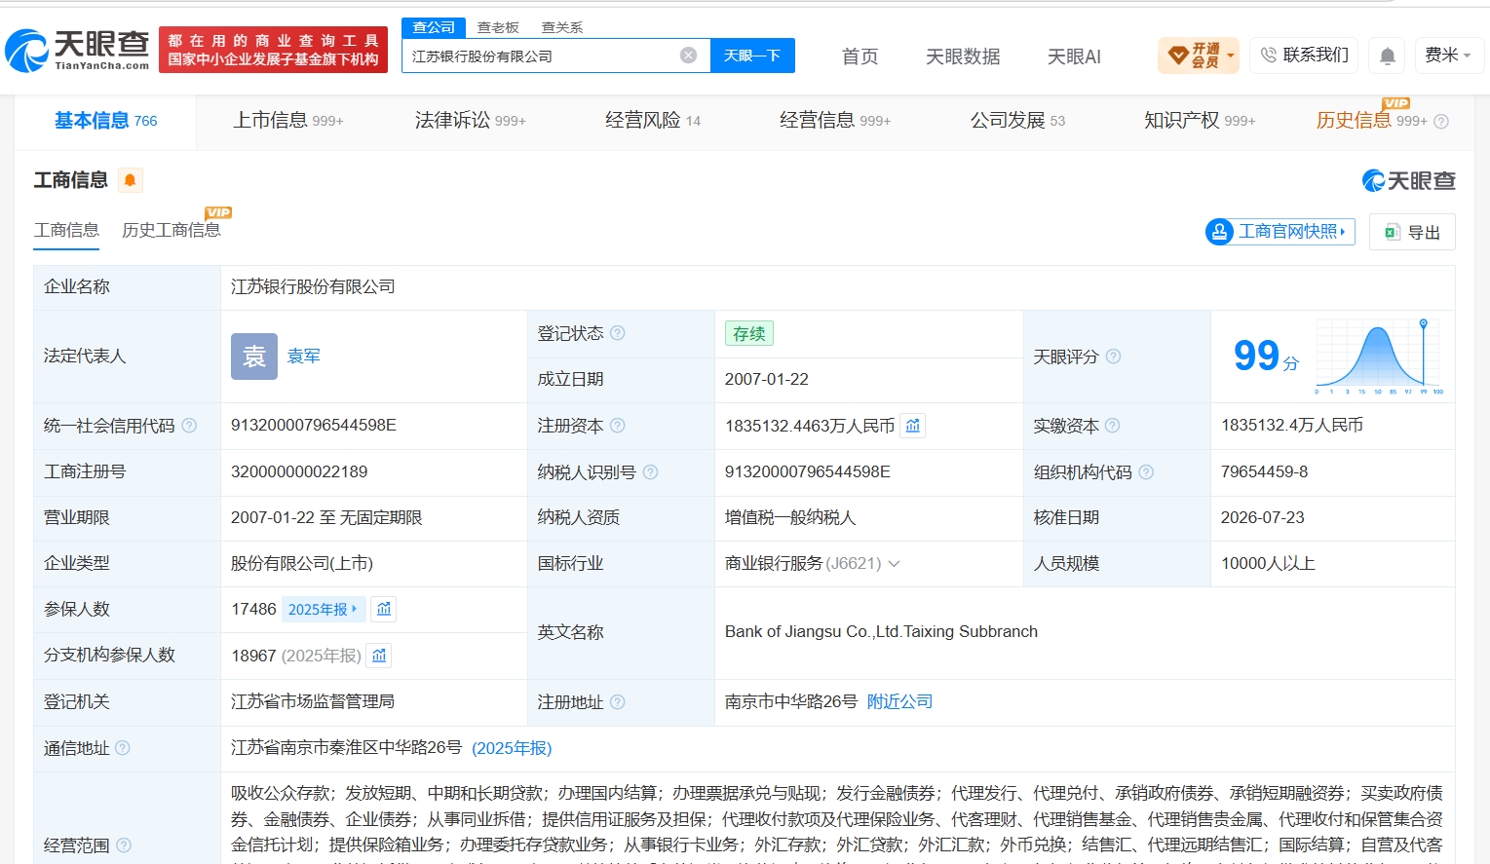Go to 首页 in navigation

tap(860, 56)
